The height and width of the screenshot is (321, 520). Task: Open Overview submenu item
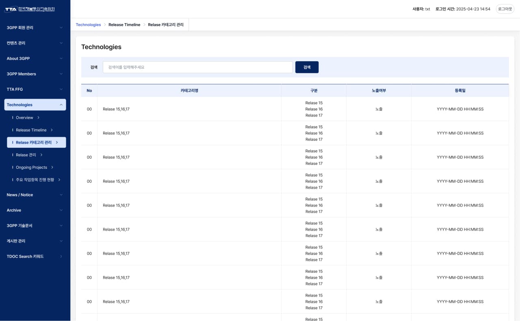(x=24, y=118)
